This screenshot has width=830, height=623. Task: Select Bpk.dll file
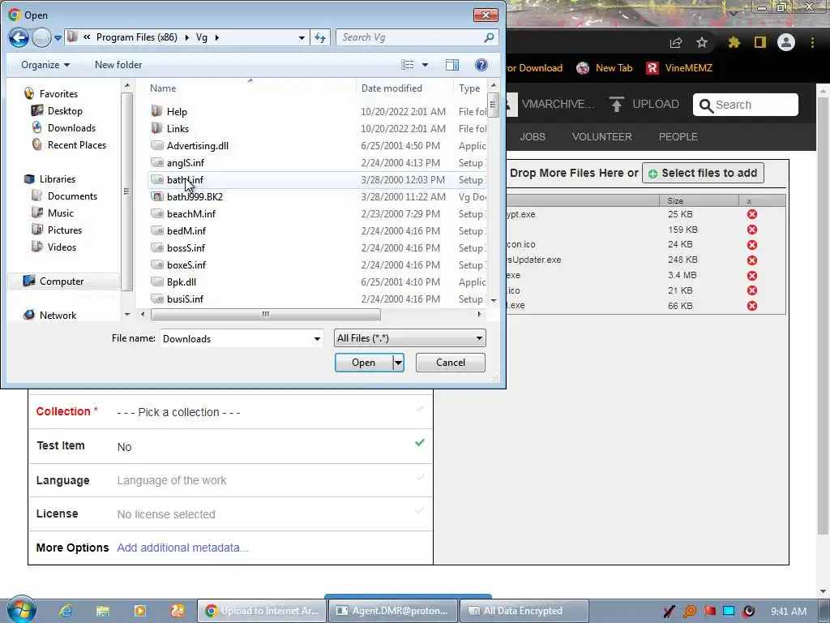click(181, 281)
